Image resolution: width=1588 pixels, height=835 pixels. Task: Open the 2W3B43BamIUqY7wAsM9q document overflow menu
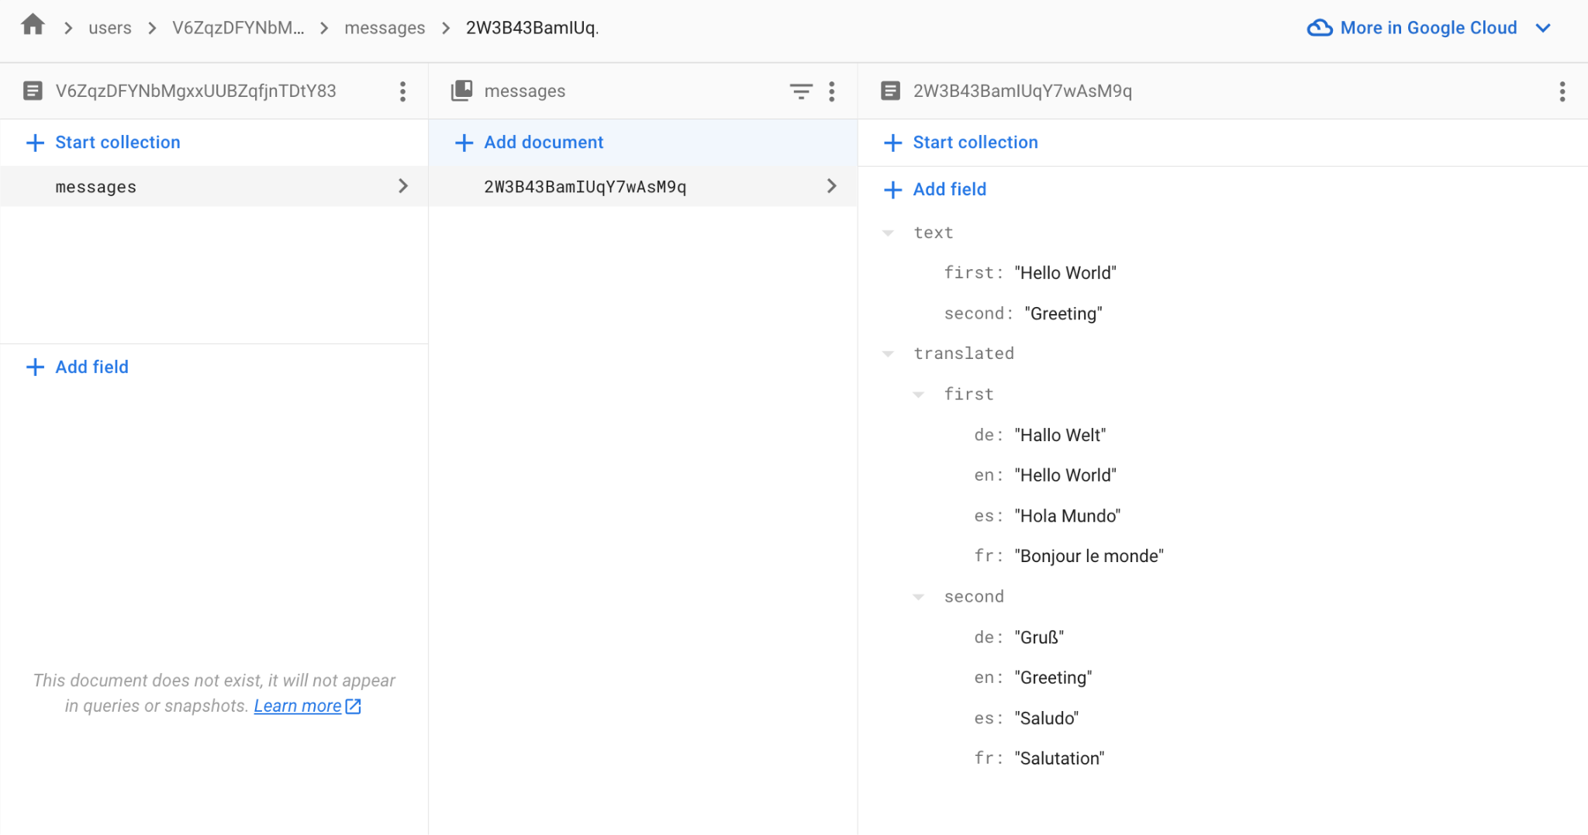coord(1562,91)
